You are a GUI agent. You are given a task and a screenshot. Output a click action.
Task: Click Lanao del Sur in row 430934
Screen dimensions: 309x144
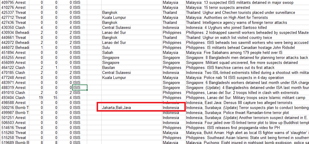(x=131, y=33)
